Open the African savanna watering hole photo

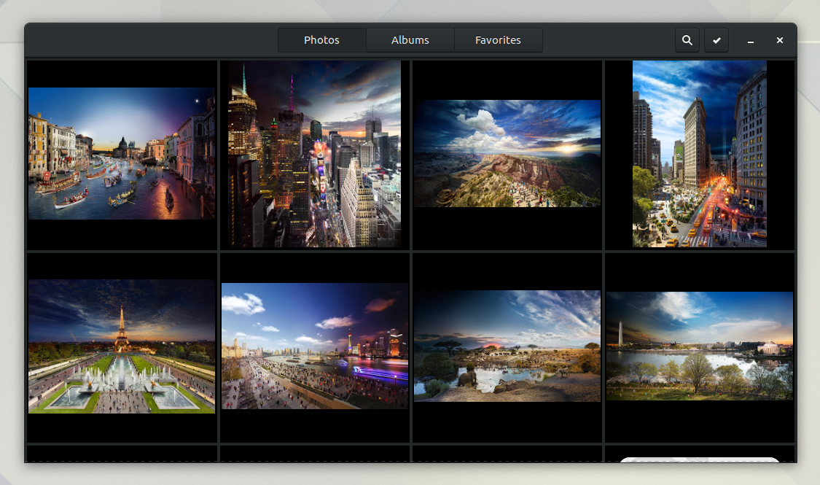coord(507,346)
